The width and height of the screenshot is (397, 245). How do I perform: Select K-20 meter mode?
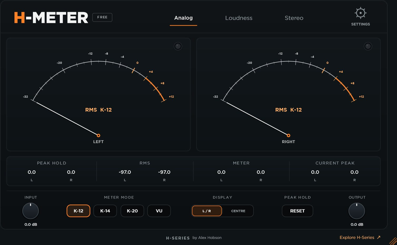coord(132,211)
